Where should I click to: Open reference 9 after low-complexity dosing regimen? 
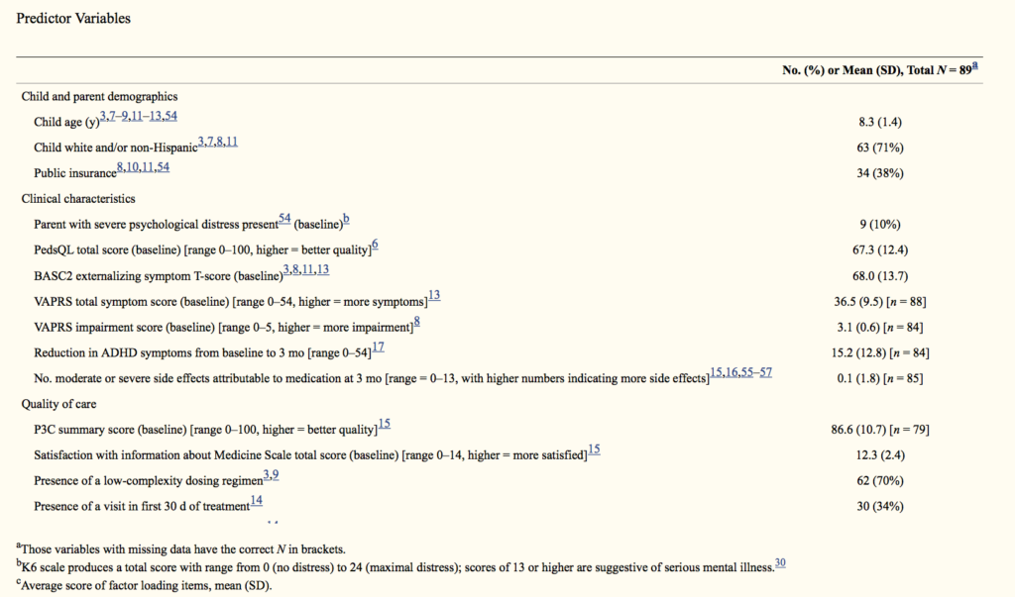click(x=276, y=475)
